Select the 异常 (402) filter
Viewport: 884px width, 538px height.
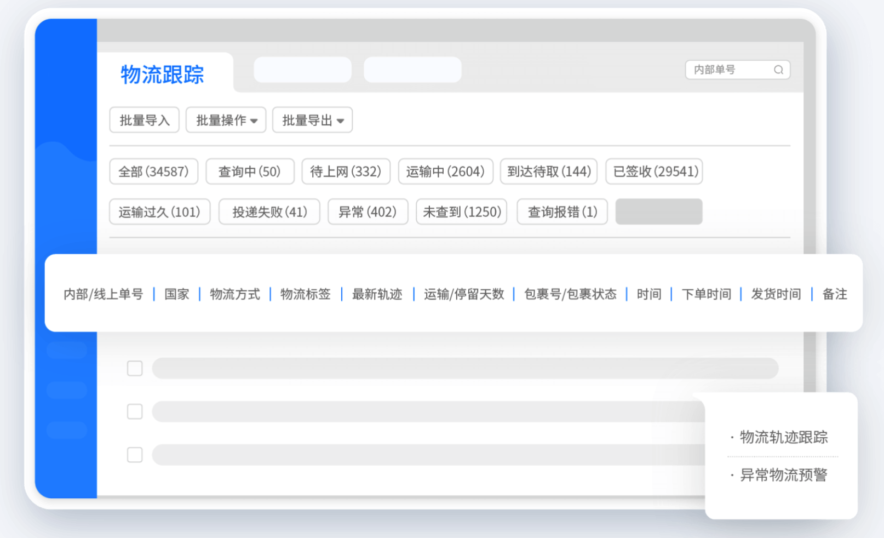point(368,212)
